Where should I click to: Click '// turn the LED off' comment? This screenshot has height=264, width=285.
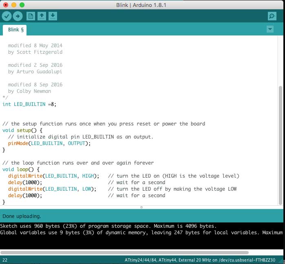coord(172,189)
